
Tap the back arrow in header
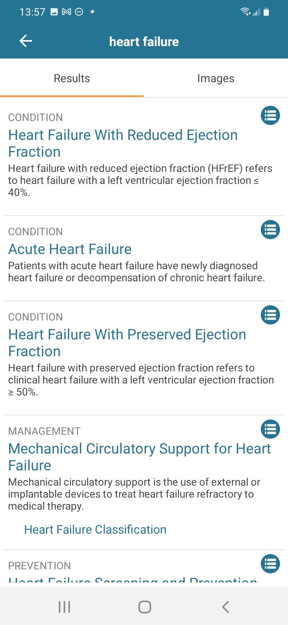[26, 41]
